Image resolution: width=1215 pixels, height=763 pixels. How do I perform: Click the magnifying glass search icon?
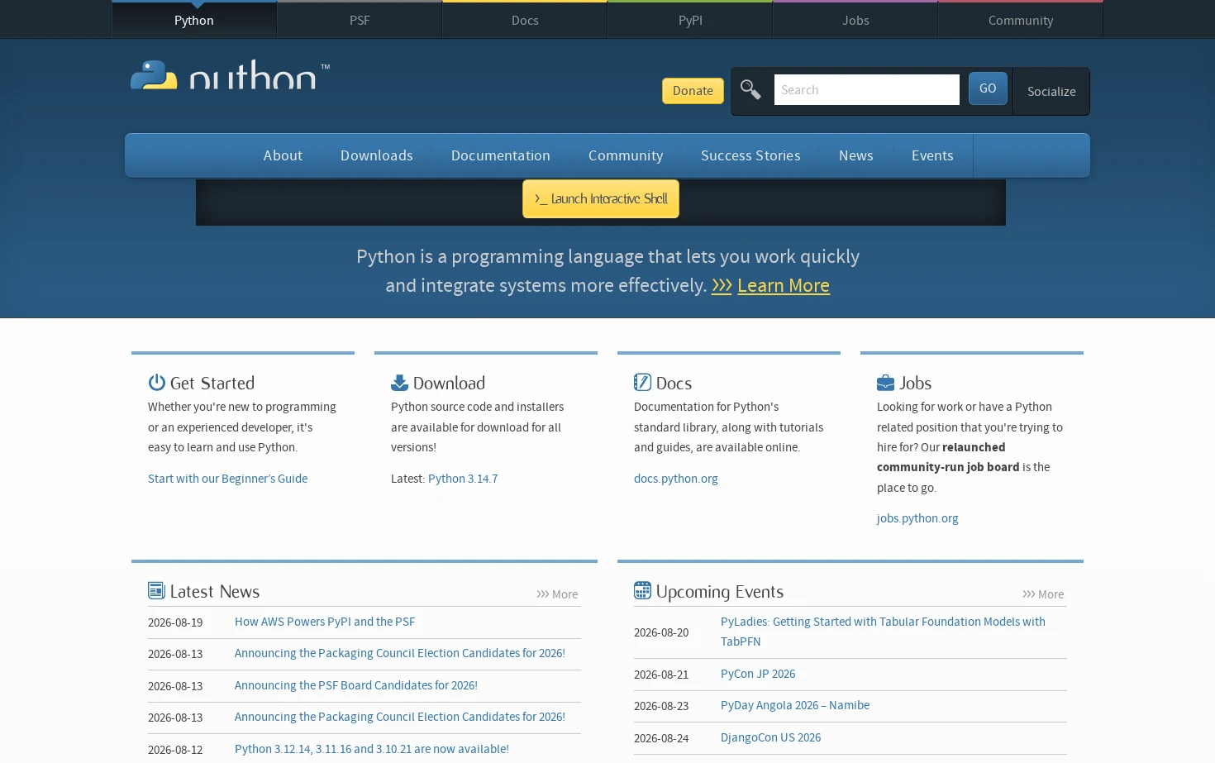pos(750,89)
